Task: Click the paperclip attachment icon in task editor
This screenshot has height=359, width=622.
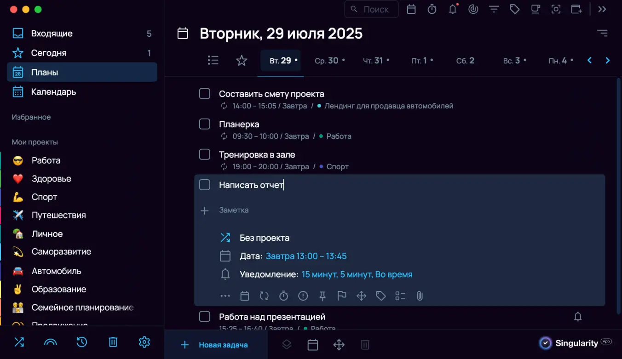Action: (420, 296)
